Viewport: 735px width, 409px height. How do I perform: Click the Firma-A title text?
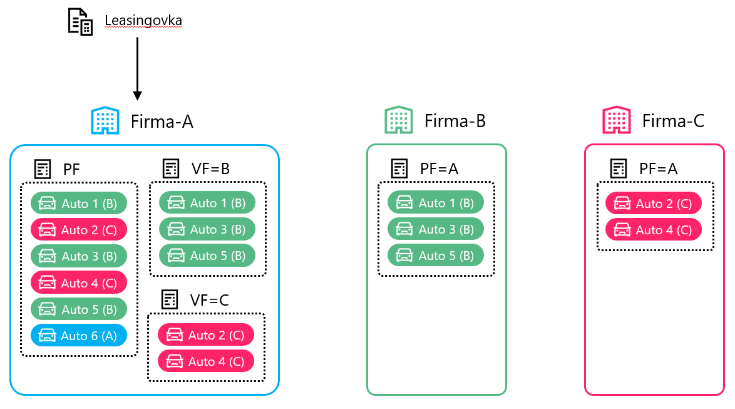click(162, 121)
